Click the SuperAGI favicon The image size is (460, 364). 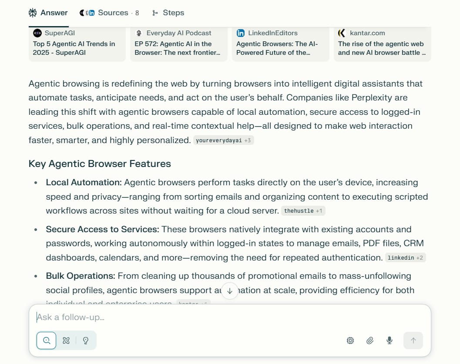pos(37,33)
